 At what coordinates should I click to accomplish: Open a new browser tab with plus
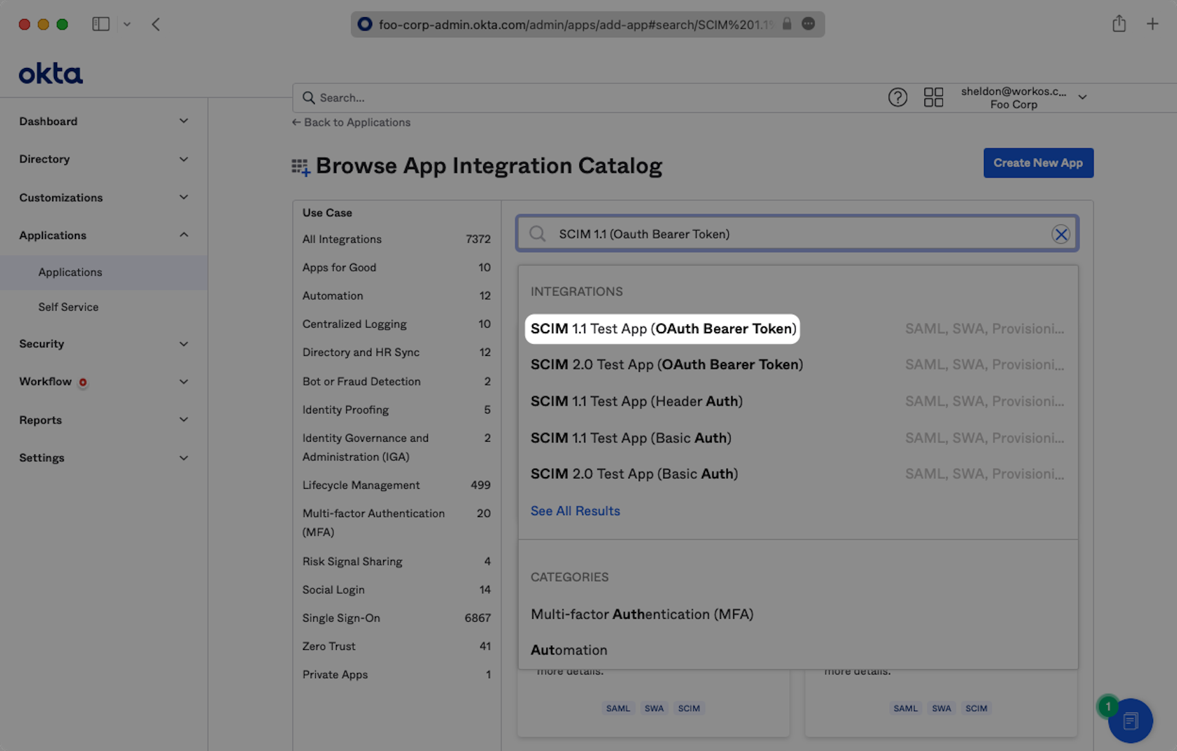point(1152,25)
